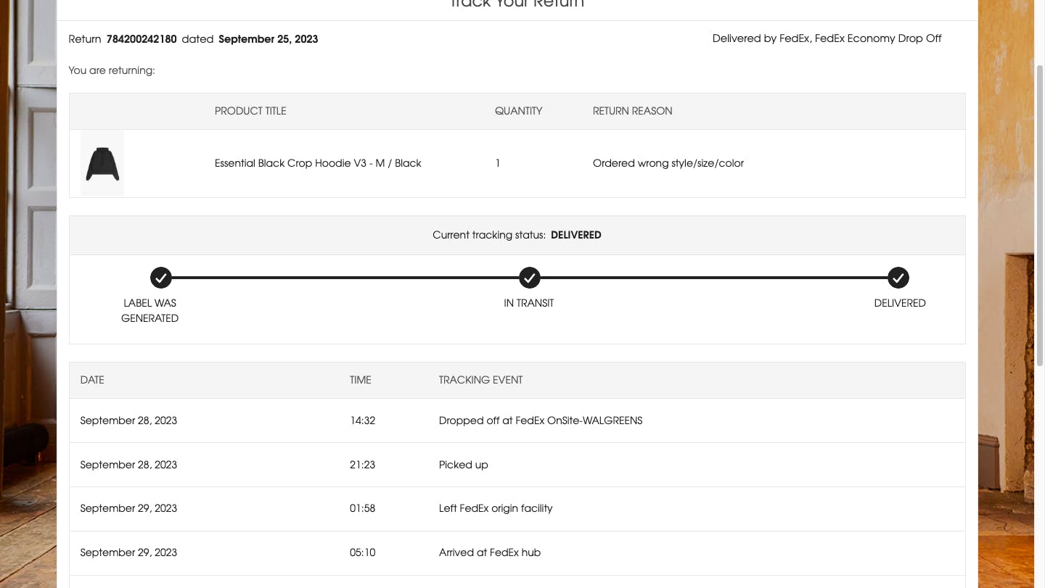The height and width of the screenshot is (588, 1045).
Task: Select the Essential Black Crop Hoodie title
Action: pyautogui.click(x=318, y=163)
